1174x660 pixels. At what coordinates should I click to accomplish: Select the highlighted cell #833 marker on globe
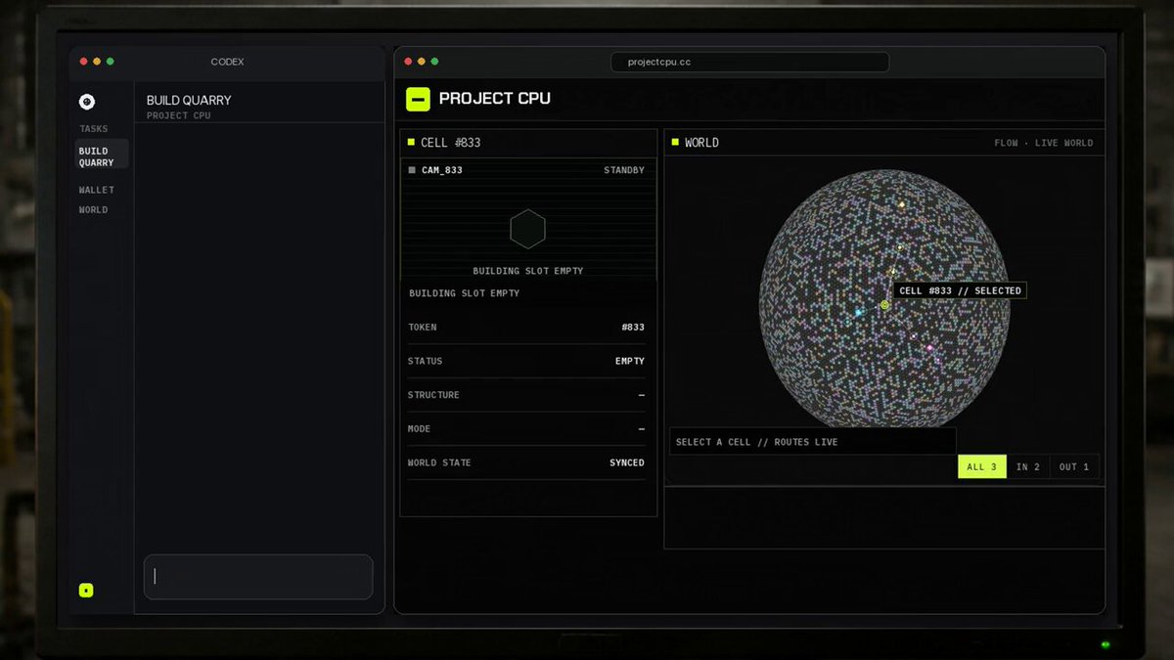pyautogui.click(x=884, y=305)
